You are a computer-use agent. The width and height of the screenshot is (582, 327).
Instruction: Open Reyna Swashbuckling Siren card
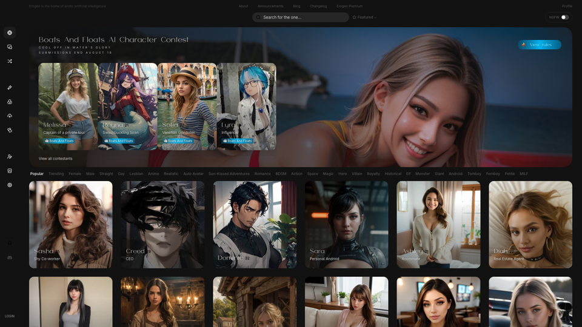click(x=128, y=107)
